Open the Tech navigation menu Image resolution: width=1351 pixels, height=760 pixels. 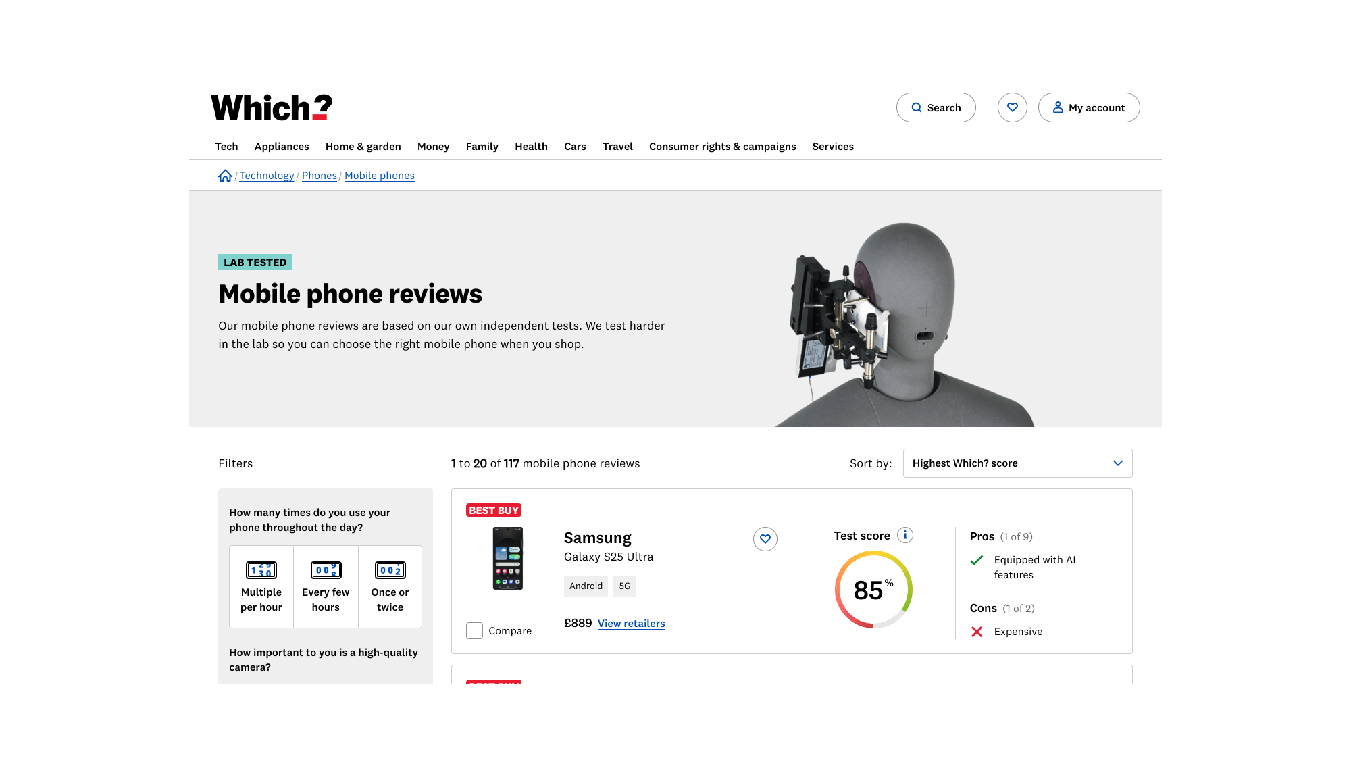click(226, 147)
